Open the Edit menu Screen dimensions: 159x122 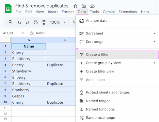point(29,12)
